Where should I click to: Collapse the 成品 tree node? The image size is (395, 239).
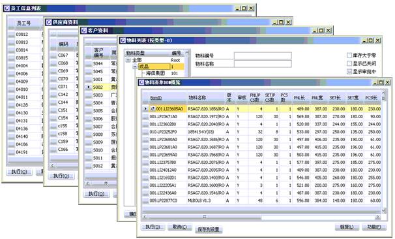click(135, 67)
